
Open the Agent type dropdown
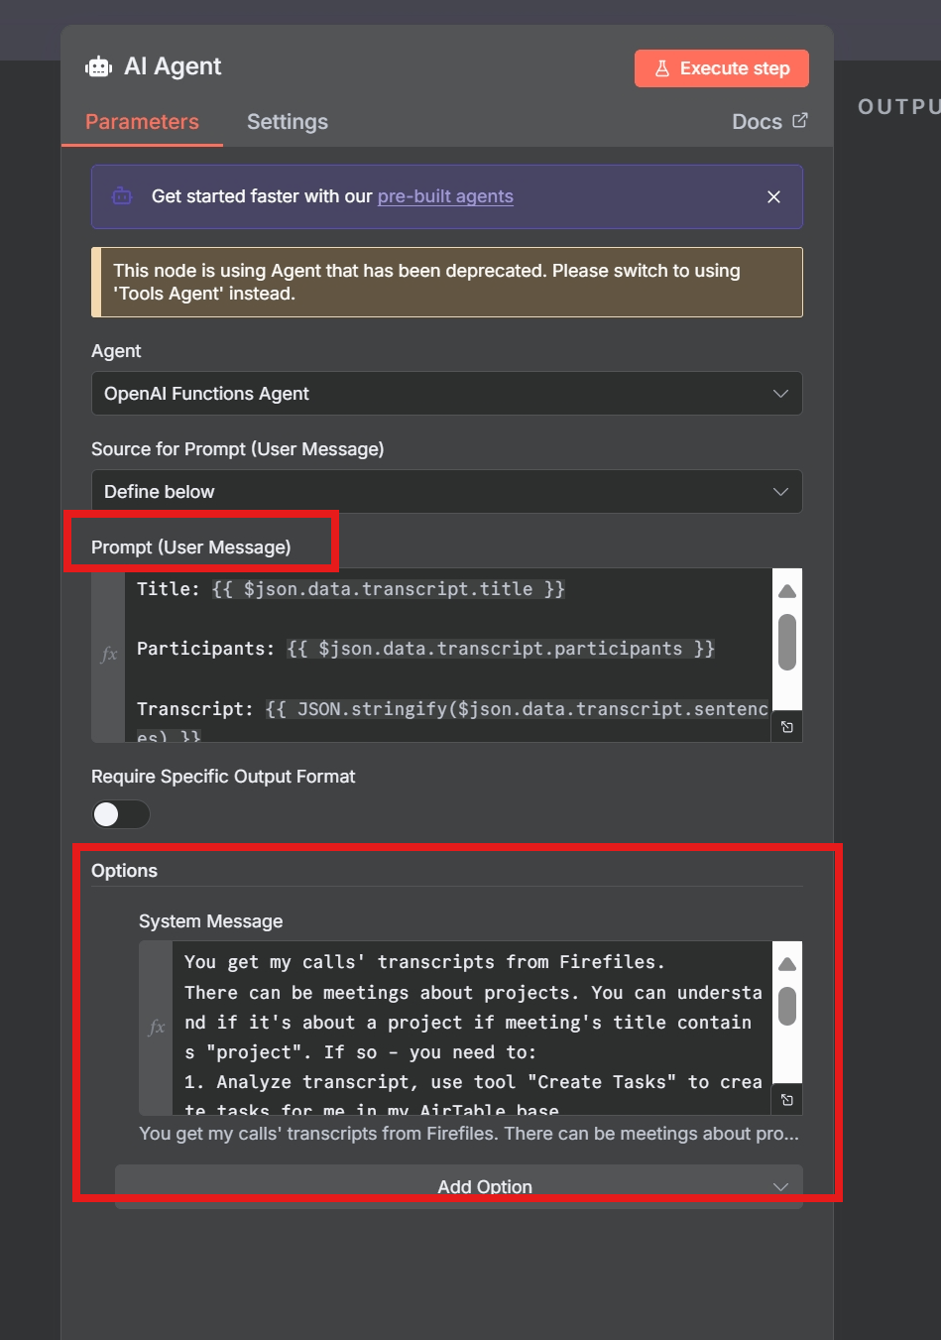click(x=446, y=394)
